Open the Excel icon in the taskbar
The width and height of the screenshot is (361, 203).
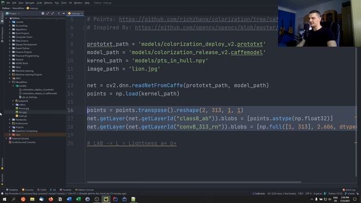click(x=78, y=199)
